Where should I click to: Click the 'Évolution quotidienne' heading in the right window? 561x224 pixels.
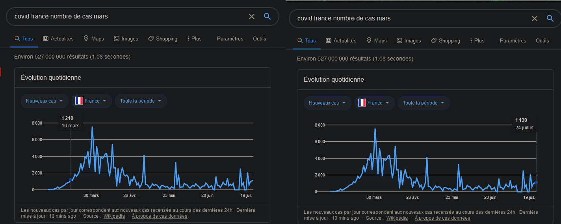(334, 79)
